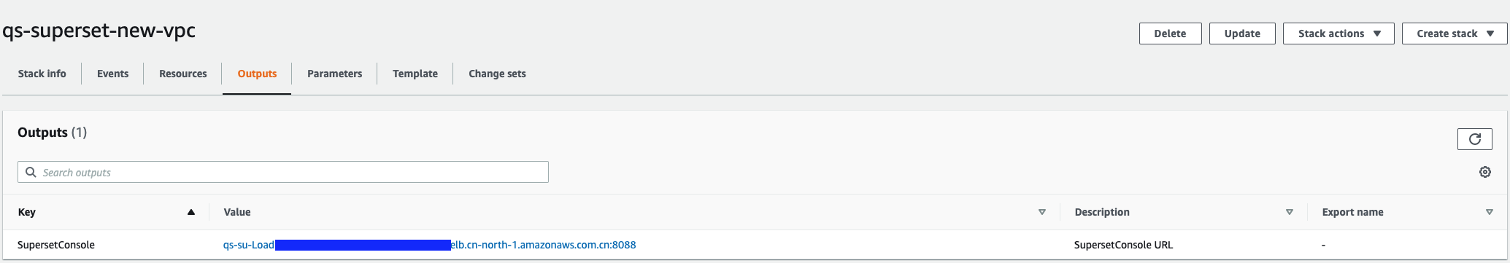Open the Change sets tab
The width and height of the screenshot is (1510, 263).
pyautogui.click(x=497, y=74)
